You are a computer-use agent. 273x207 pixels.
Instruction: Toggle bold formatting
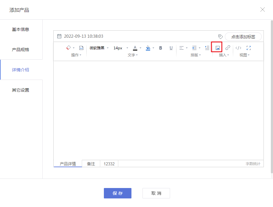tap(161, 48)
